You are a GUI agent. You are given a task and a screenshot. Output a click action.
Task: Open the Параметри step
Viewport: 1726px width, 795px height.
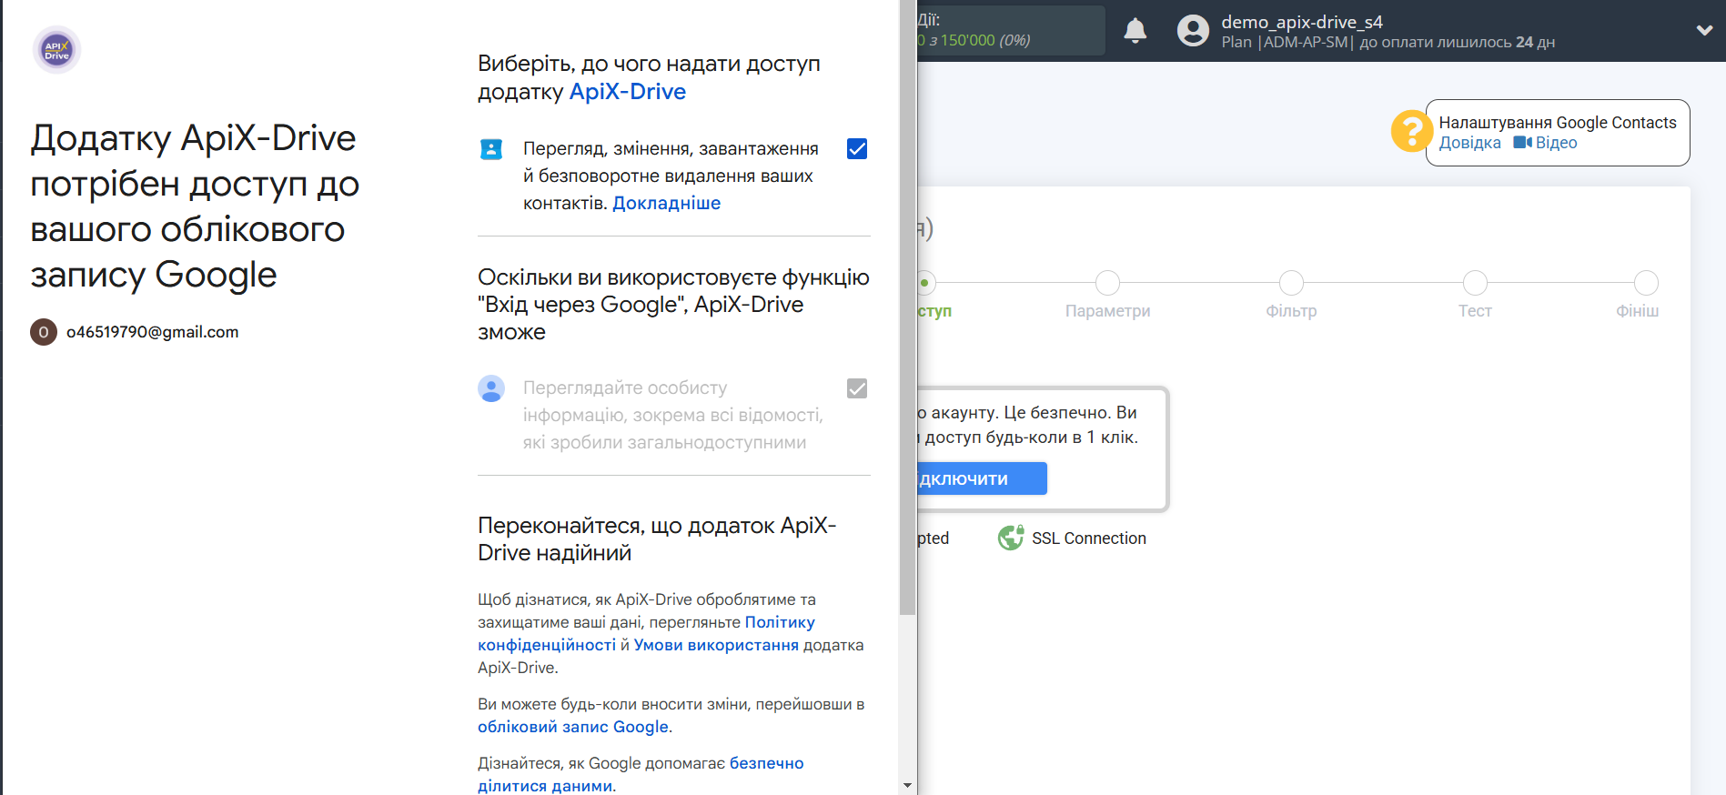coord(1107,283)
